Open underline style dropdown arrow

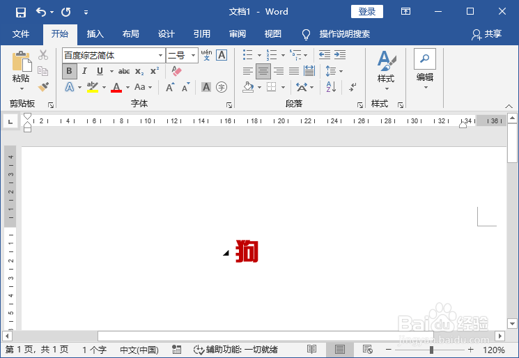point(111,71)
